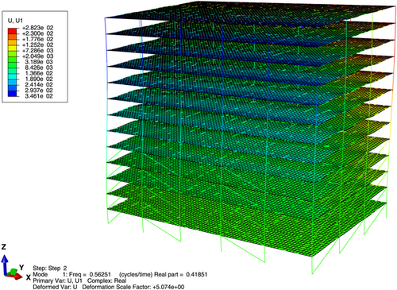This screenshot has height=290, width=397.
Task: Click the -2.414e-02 legend value
Action: 39,84
